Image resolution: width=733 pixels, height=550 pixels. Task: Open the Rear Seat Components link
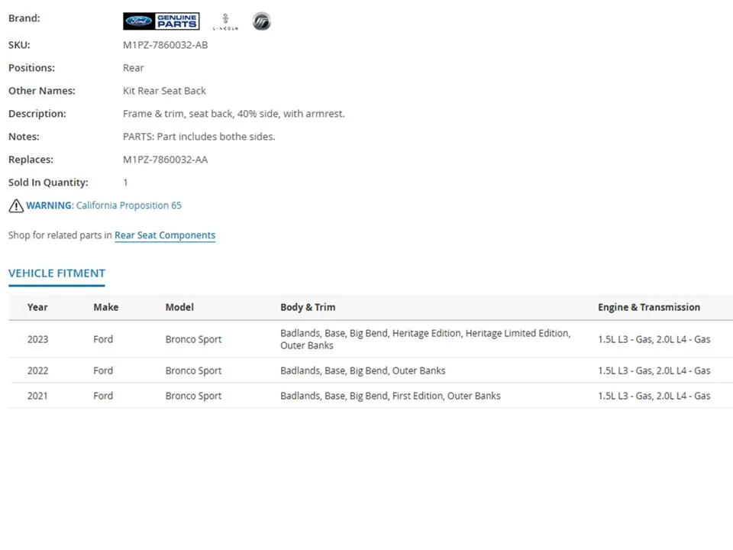[x=165, y=235]
